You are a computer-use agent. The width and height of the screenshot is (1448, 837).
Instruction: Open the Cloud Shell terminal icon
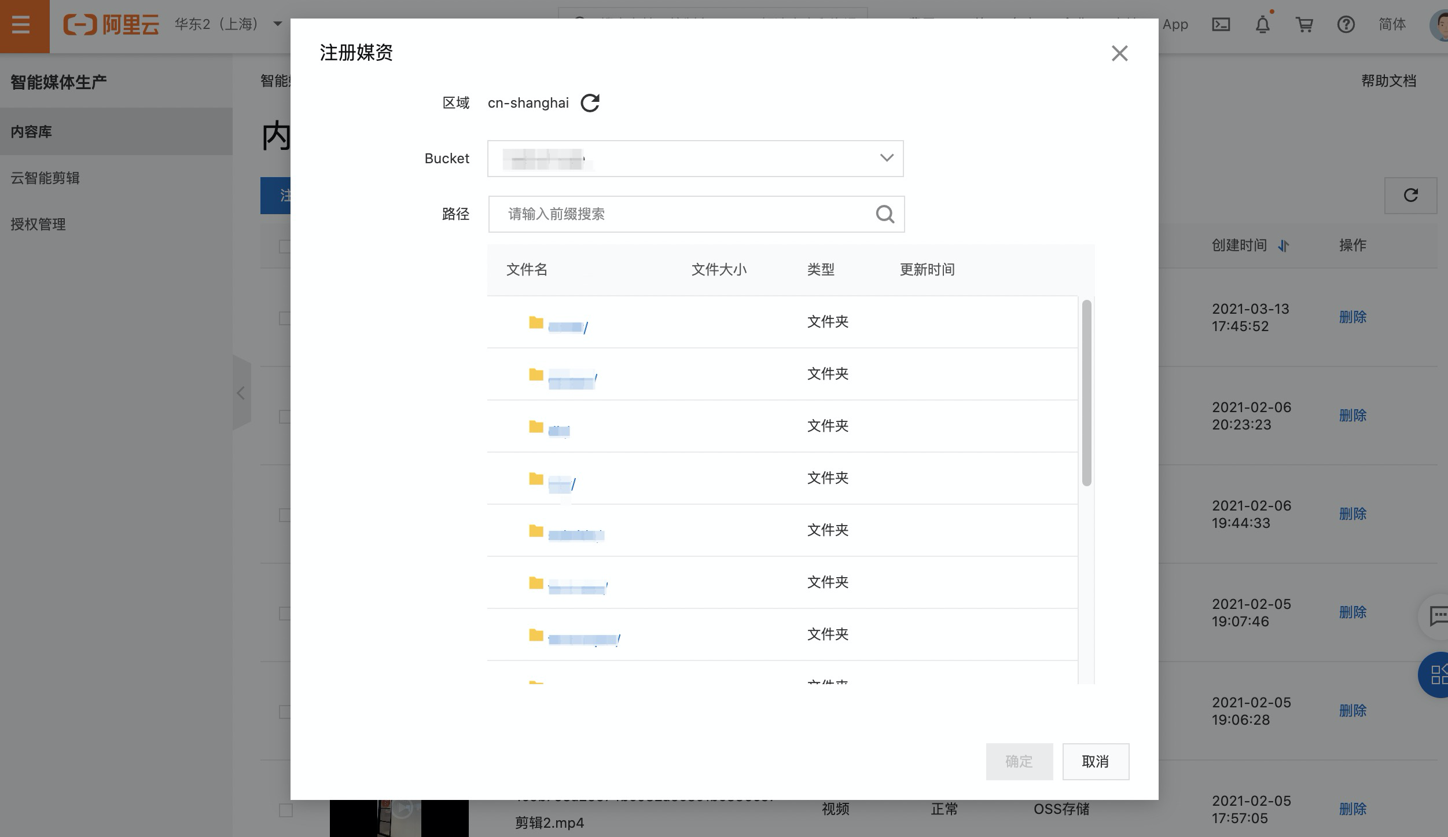click(1221, 24)
